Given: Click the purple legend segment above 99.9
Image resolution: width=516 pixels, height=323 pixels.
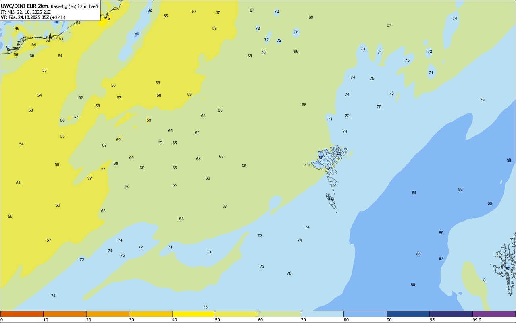Looking at the screenshot, I should coord(494,314).
